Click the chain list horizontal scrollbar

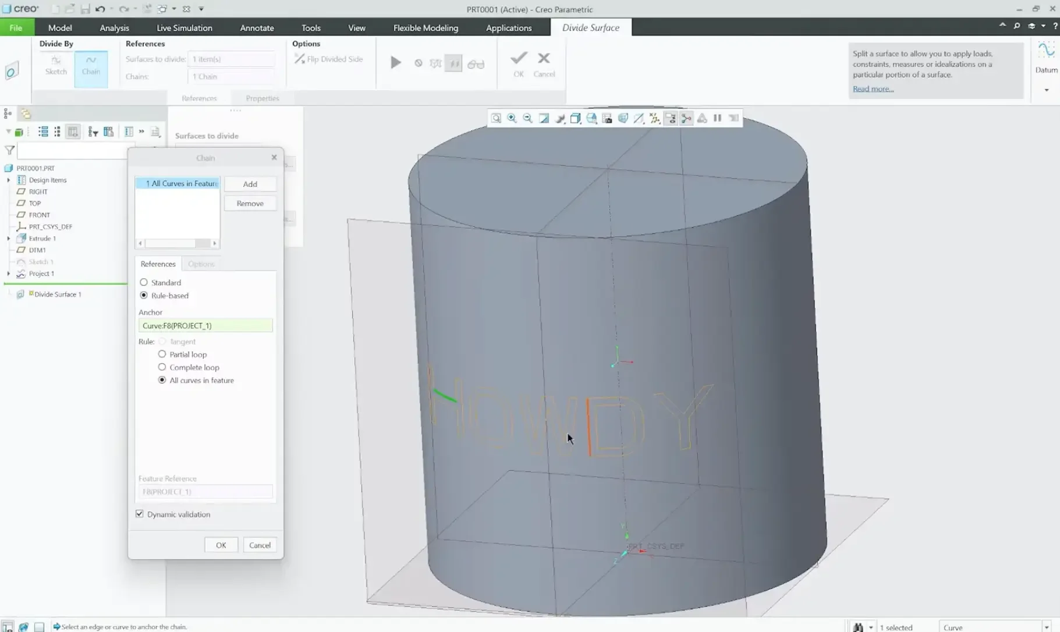coord(178,243)
